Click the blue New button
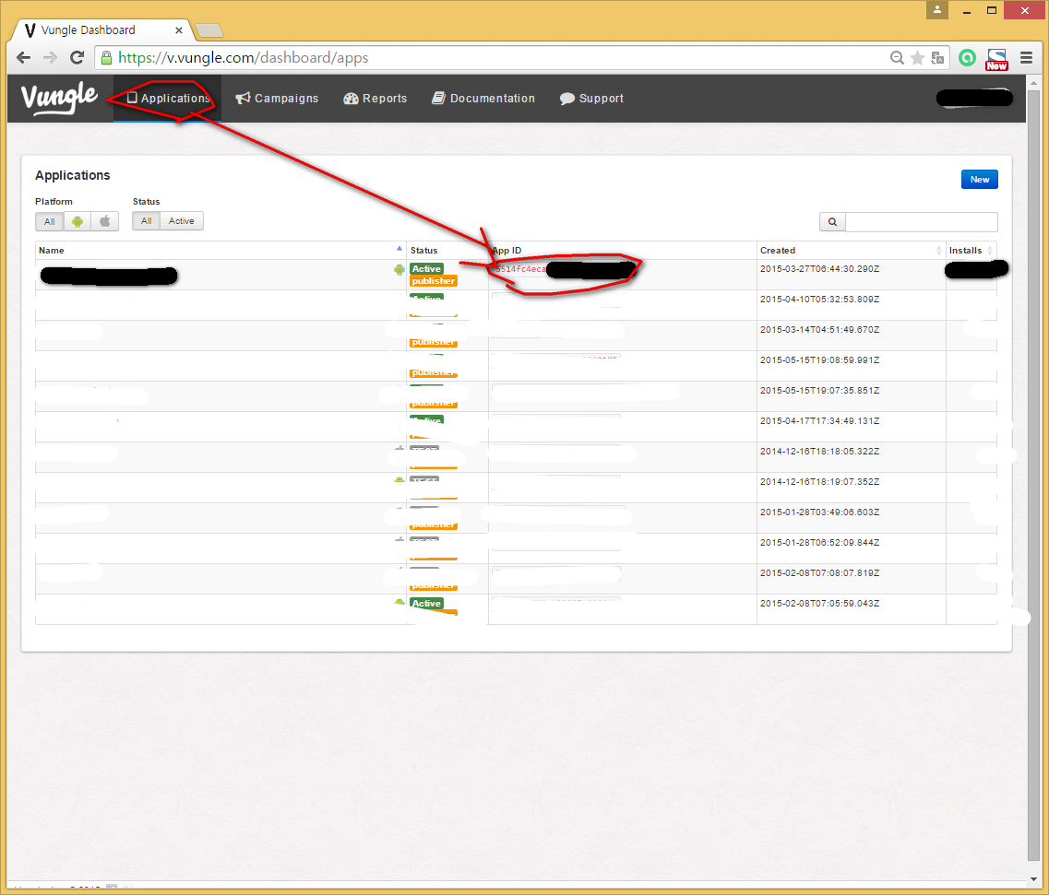 tap(980, 179)
